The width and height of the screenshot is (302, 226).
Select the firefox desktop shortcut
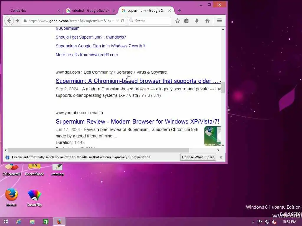coord(12,197)
